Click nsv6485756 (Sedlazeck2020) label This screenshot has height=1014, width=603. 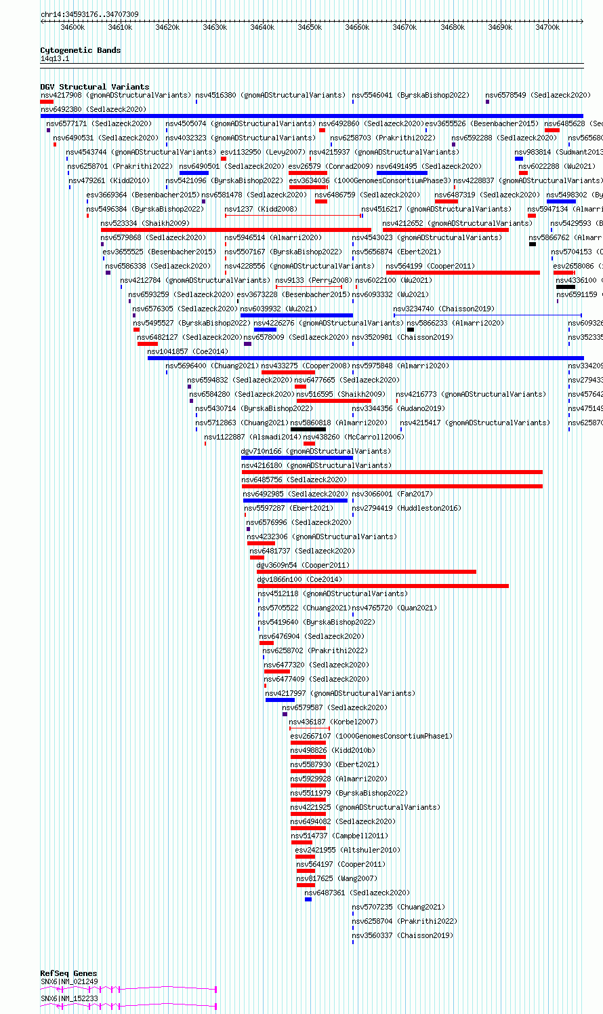click(x=294, y=480)
